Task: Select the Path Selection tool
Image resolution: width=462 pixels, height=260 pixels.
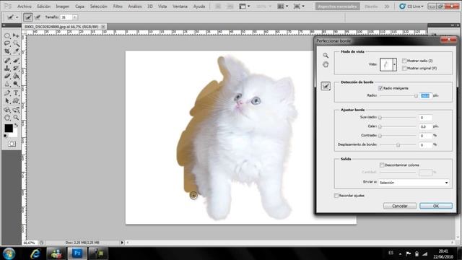Action: click(x=7, y=101)
